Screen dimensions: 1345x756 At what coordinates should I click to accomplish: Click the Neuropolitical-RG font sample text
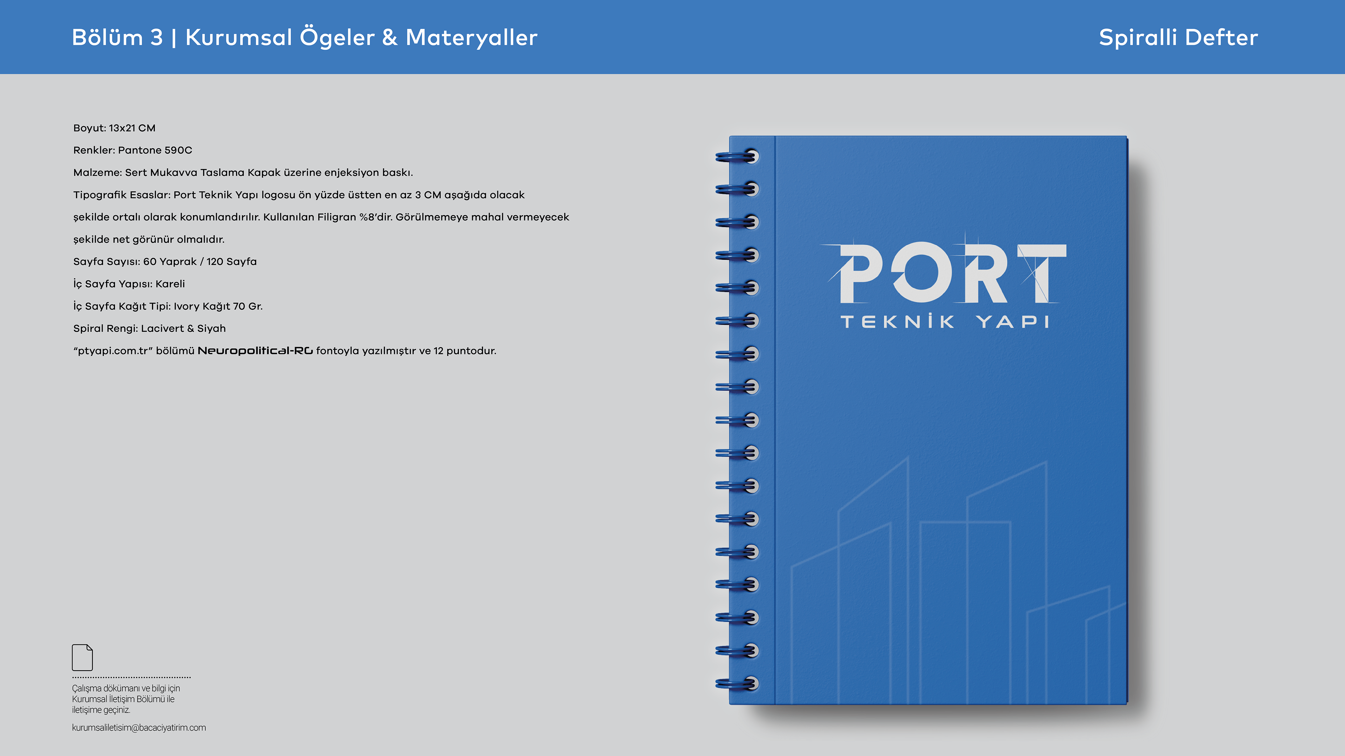[x=255, y=351]
